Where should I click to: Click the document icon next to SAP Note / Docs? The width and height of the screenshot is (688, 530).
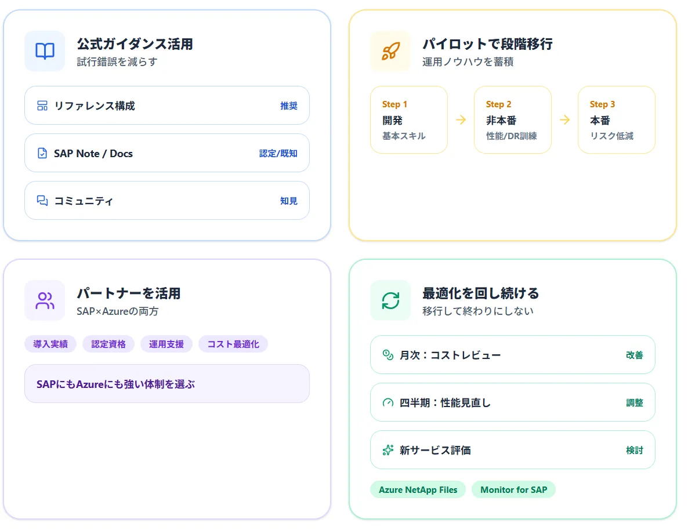coord(42,153)
